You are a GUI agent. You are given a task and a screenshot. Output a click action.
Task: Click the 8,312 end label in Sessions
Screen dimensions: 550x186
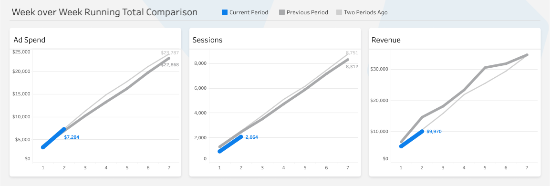pos(352,66)
